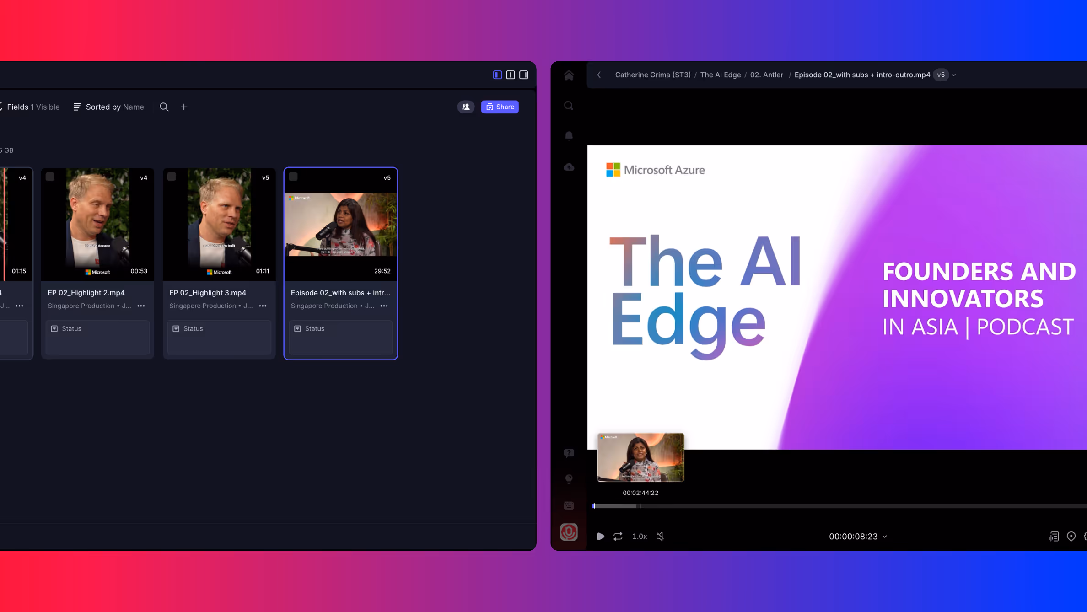The width and height of the screenshot is (1087, 612).
Task: Click the Share button
Action: tap(500, 107)
